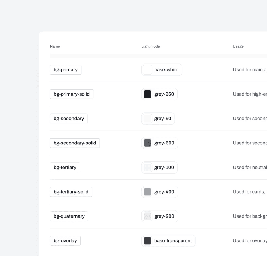This screenshot has height=256, width=267.
Task: Click the 'Used for neutral' usage text
Action: click(x=250, y=168)
